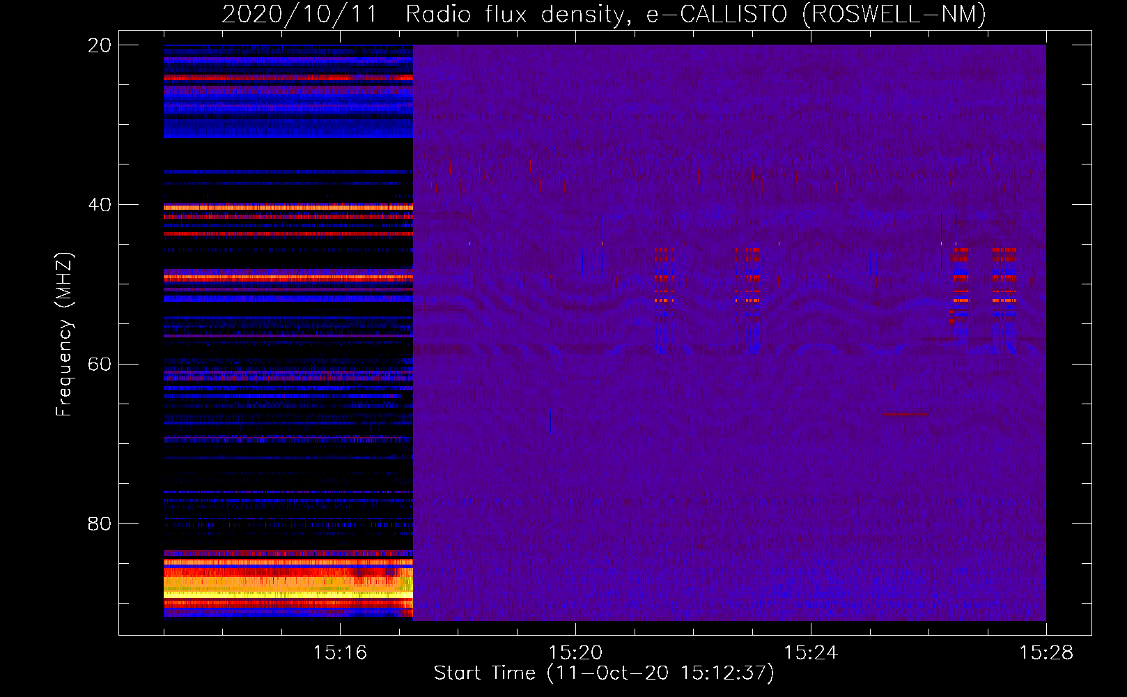Click the 80 frequency tick label
The height and width of the screenshot is (697, 1127).
(x=100, y=524)
